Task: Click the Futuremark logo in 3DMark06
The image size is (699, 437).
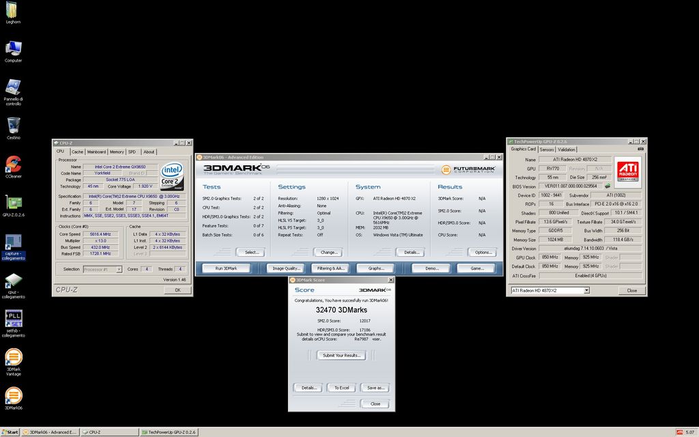Action: pos(468,169)
